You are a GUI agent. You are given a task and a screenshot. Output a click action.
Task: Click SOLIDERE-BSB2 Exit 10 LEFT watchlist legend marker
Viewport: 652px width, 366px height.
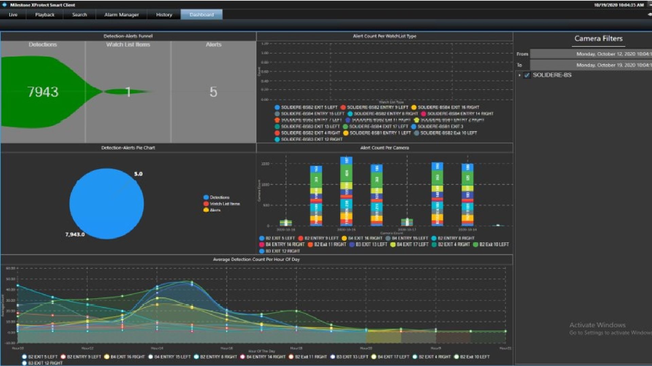[x=416, y=133]
